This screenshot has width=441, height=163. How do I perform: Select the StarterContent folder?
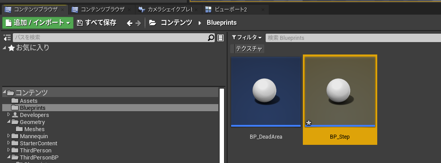tap(39, 144)
